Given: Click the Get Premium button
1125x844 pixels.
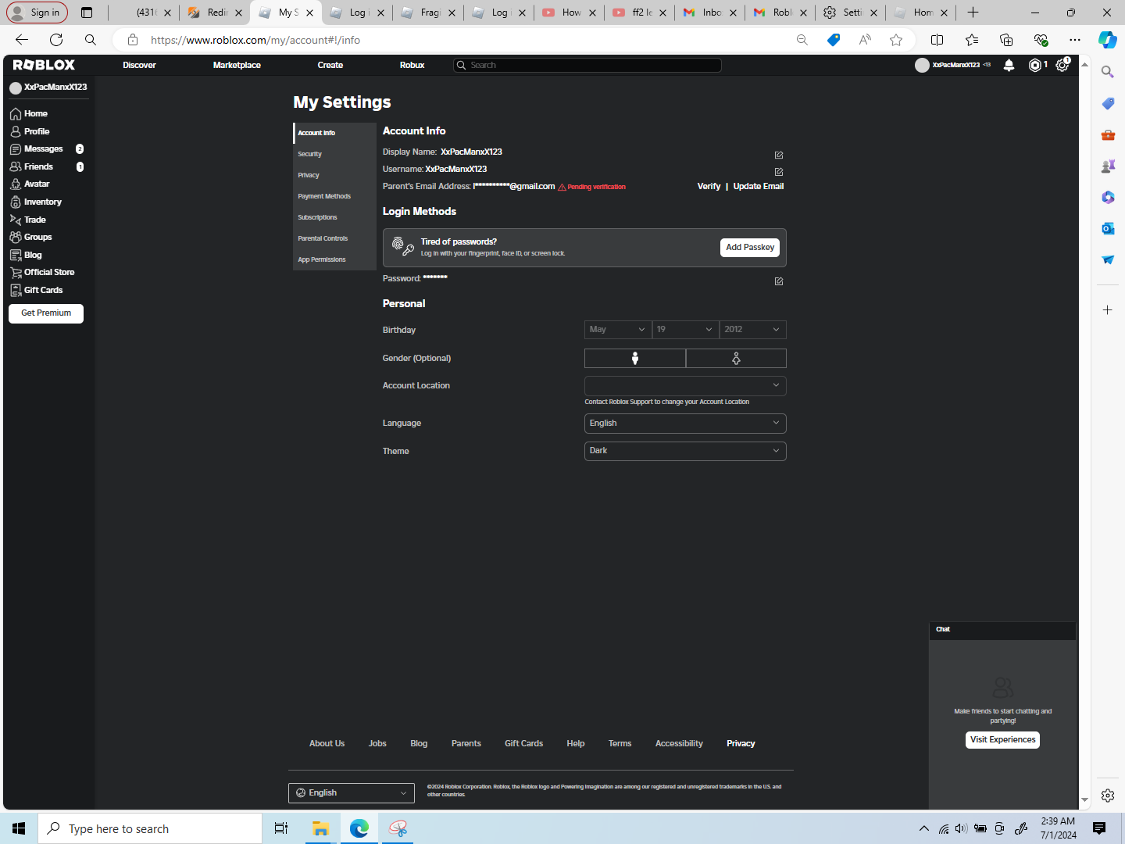Looking at the screenshot, I should click(x=46, y=313).
